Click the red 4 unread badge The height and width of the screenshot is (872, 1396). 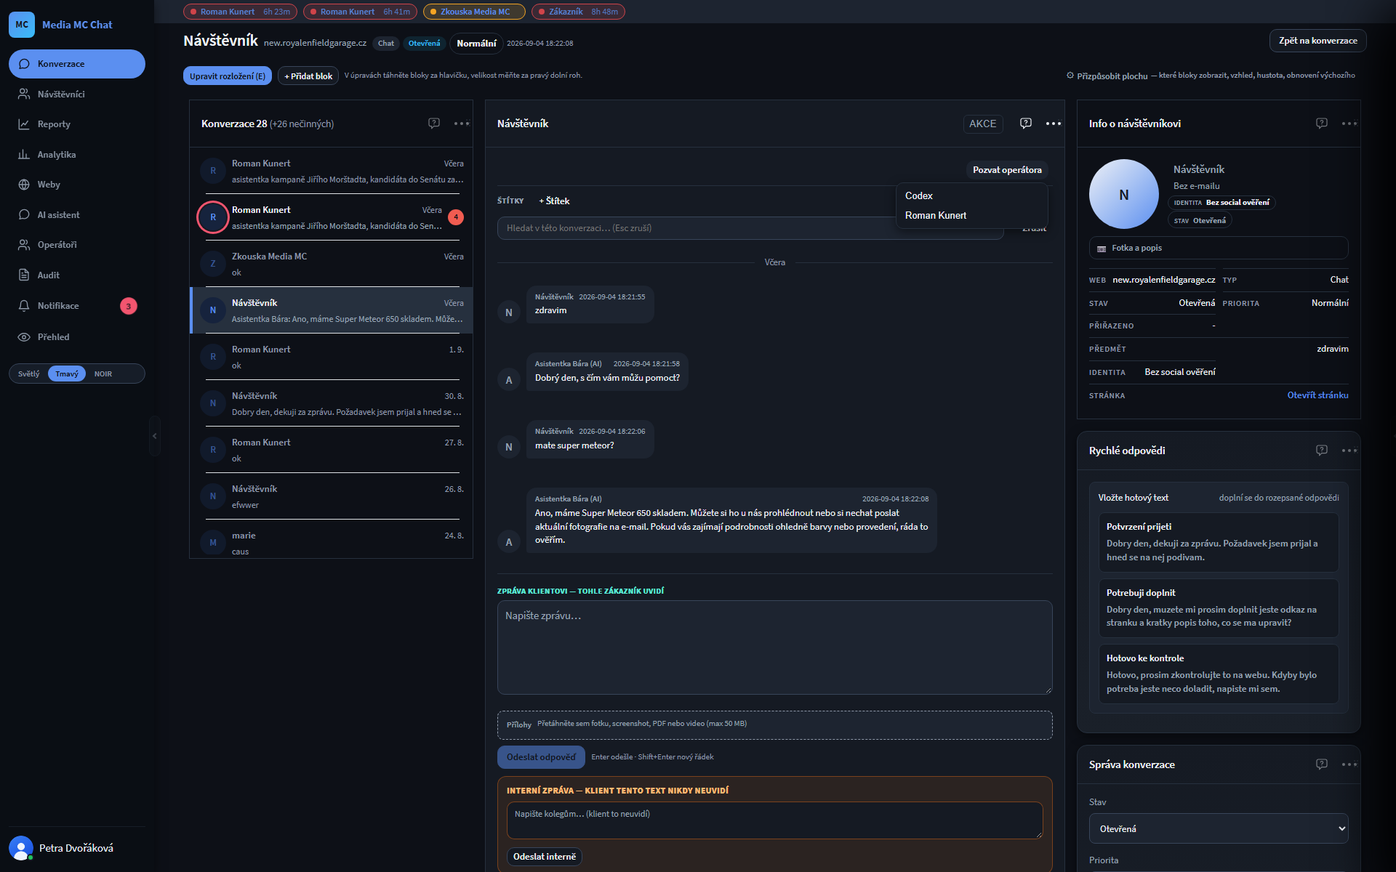click(456, 217)
